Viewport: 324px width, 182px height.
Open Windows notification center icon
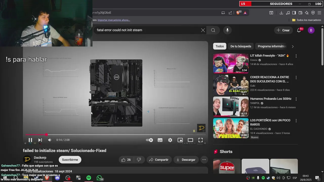(x=317, y=178)
